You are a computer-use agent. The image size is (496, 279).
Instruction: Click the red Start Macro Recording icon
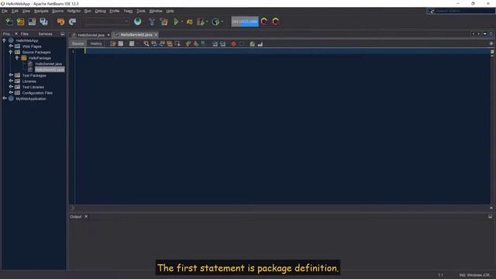pyautogui.click(x=233, y=44)
